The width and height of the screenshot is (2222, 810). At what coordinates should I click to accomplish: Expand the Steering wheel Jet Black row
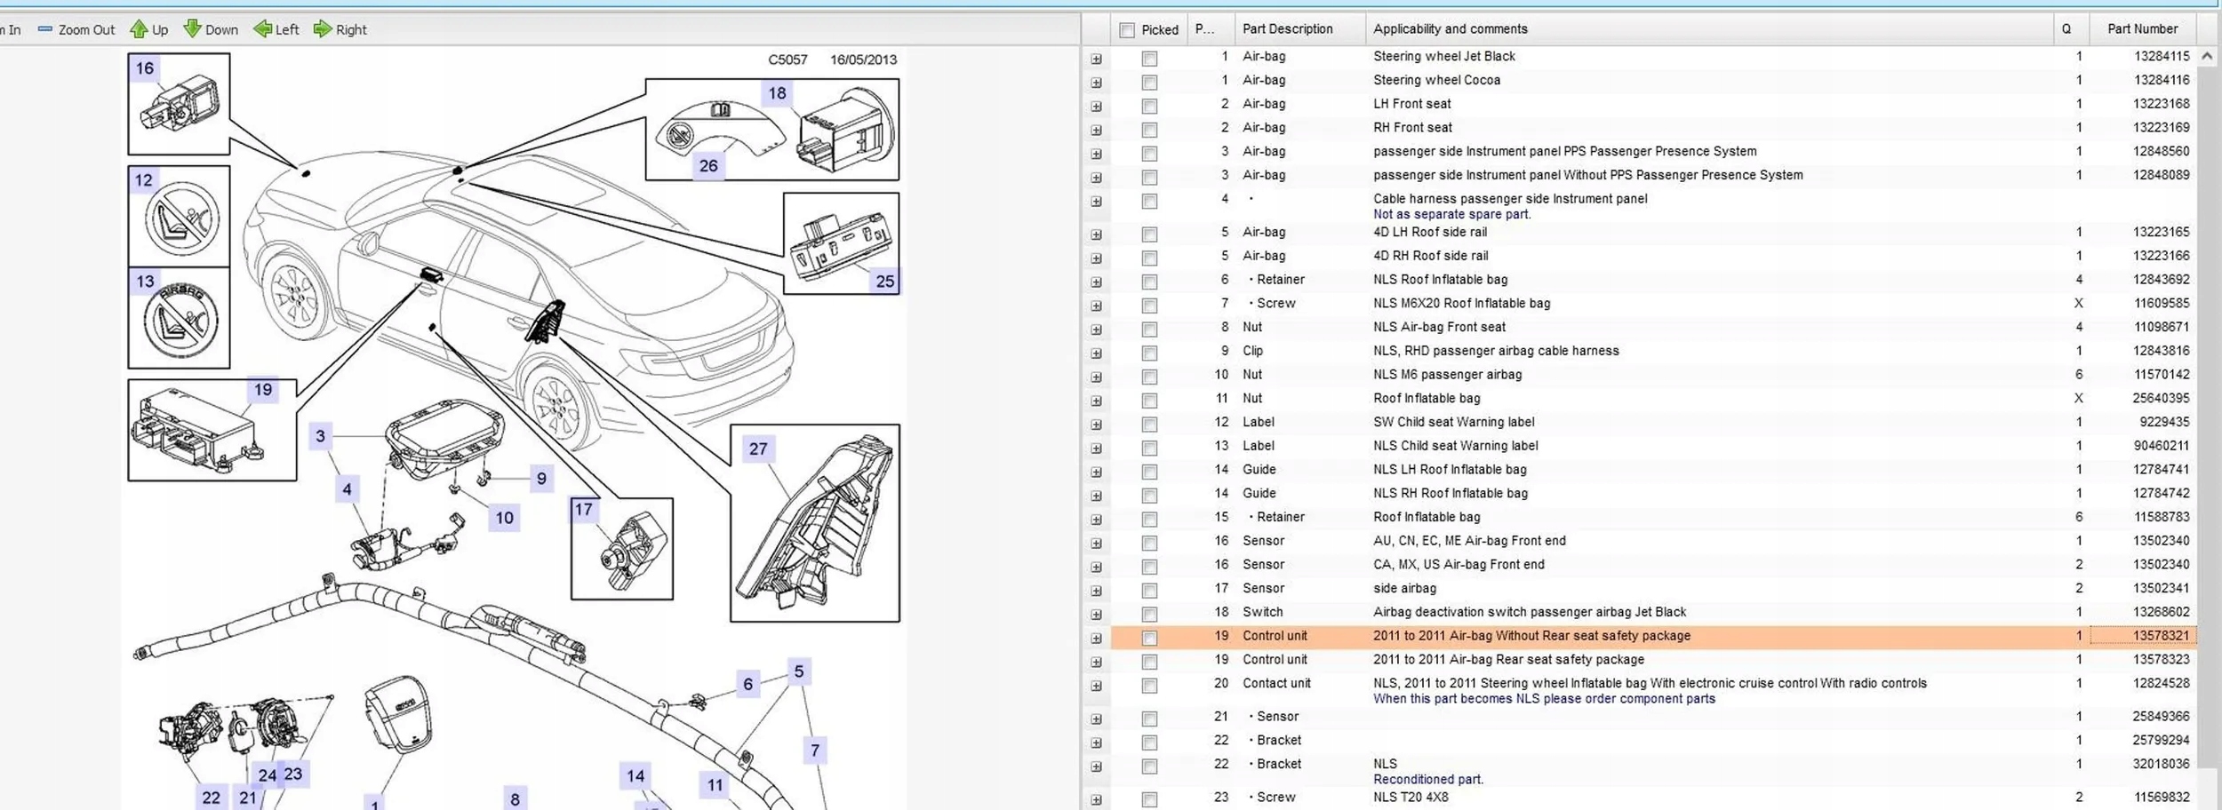click(1096, 59)
